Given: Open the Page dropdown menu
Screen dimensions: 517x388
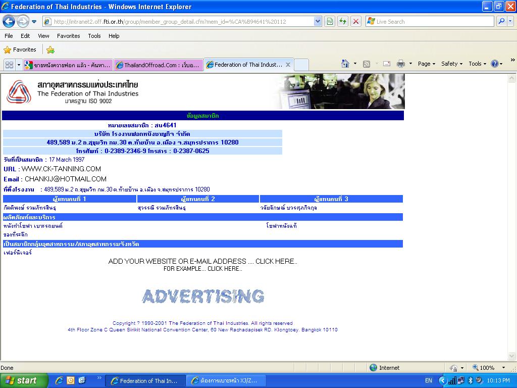Looking at the screenshot, I should pos(427,64).
